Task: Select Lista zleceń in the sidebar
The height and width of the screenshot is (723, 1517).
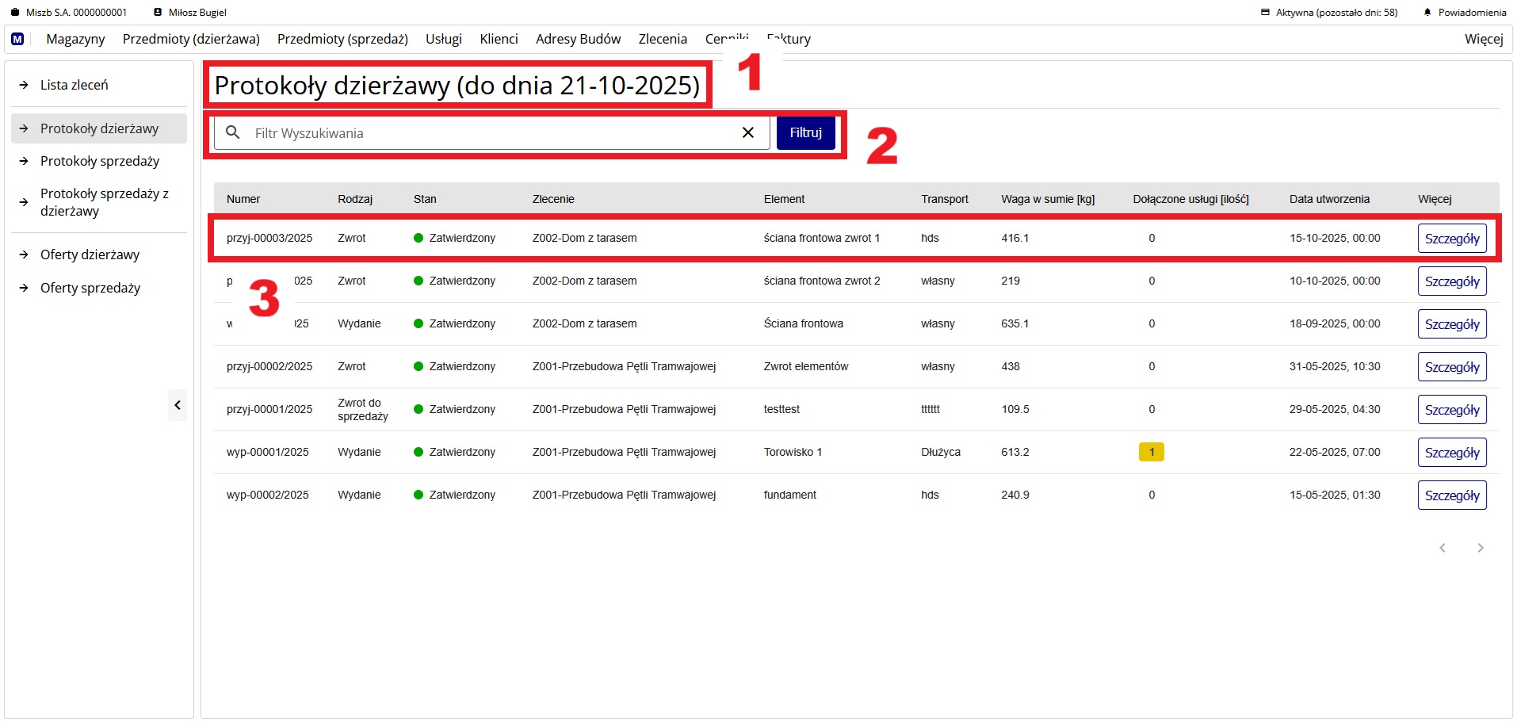Action: (75, 85)
